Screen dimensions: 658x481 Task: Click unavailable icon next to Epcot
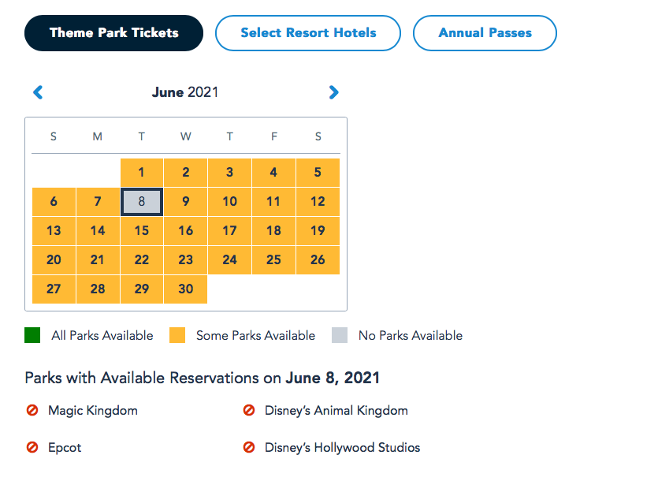32,447
